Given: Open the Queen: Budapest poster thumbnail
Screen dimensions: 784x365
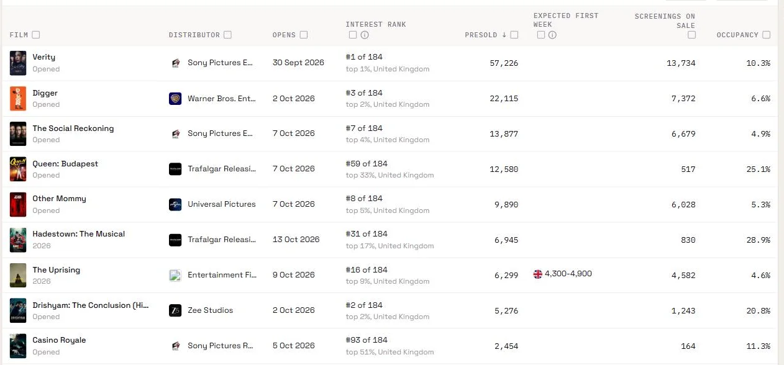Looking at the screenshot, I should (x=18, y=169).
